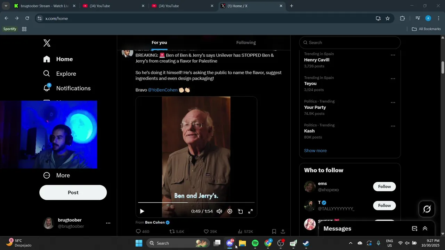Screen dimensions: 445x250
Task: Click the X logo in the sidebar
Action: coord(47,43)
